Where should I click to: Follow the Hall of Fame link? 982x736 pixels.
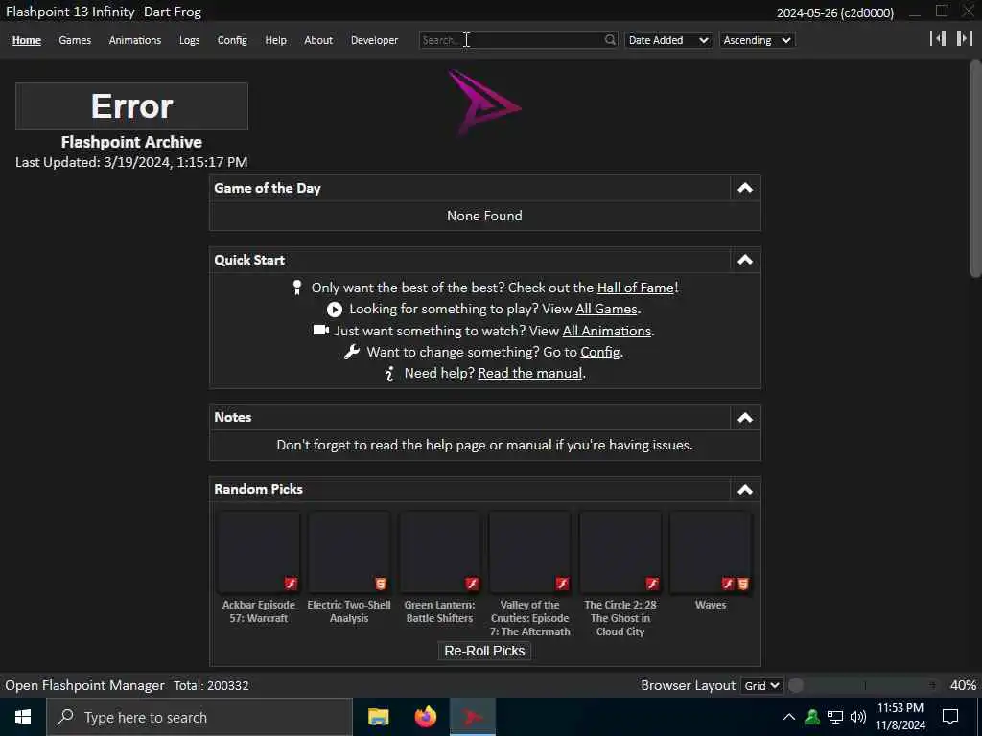pos(636,287)
